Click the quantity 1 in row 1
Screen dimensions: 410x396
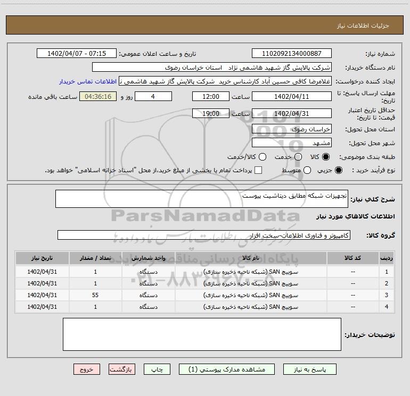95,272
